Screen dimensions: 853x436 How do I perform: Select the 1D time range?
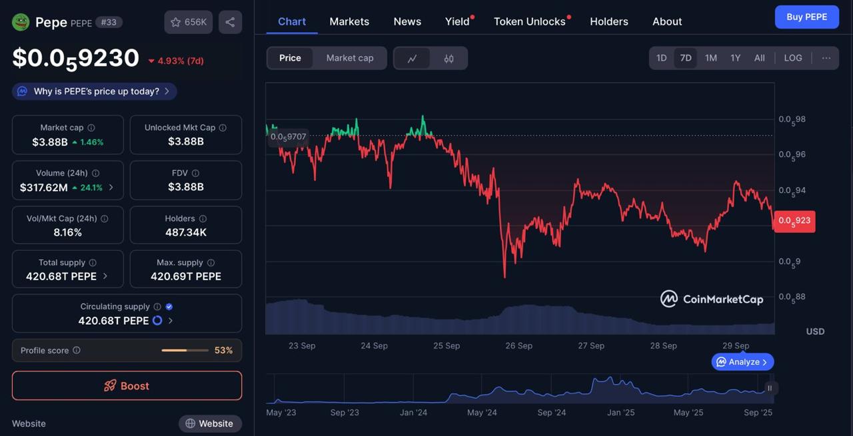point(661,58)
